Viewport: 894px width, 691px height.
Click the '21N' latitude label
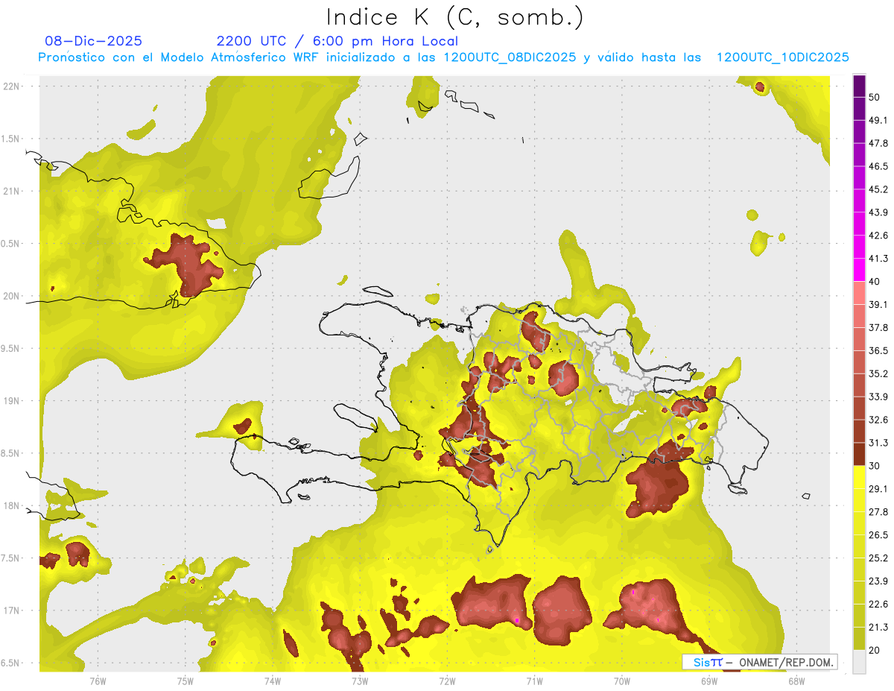(12, 192)
